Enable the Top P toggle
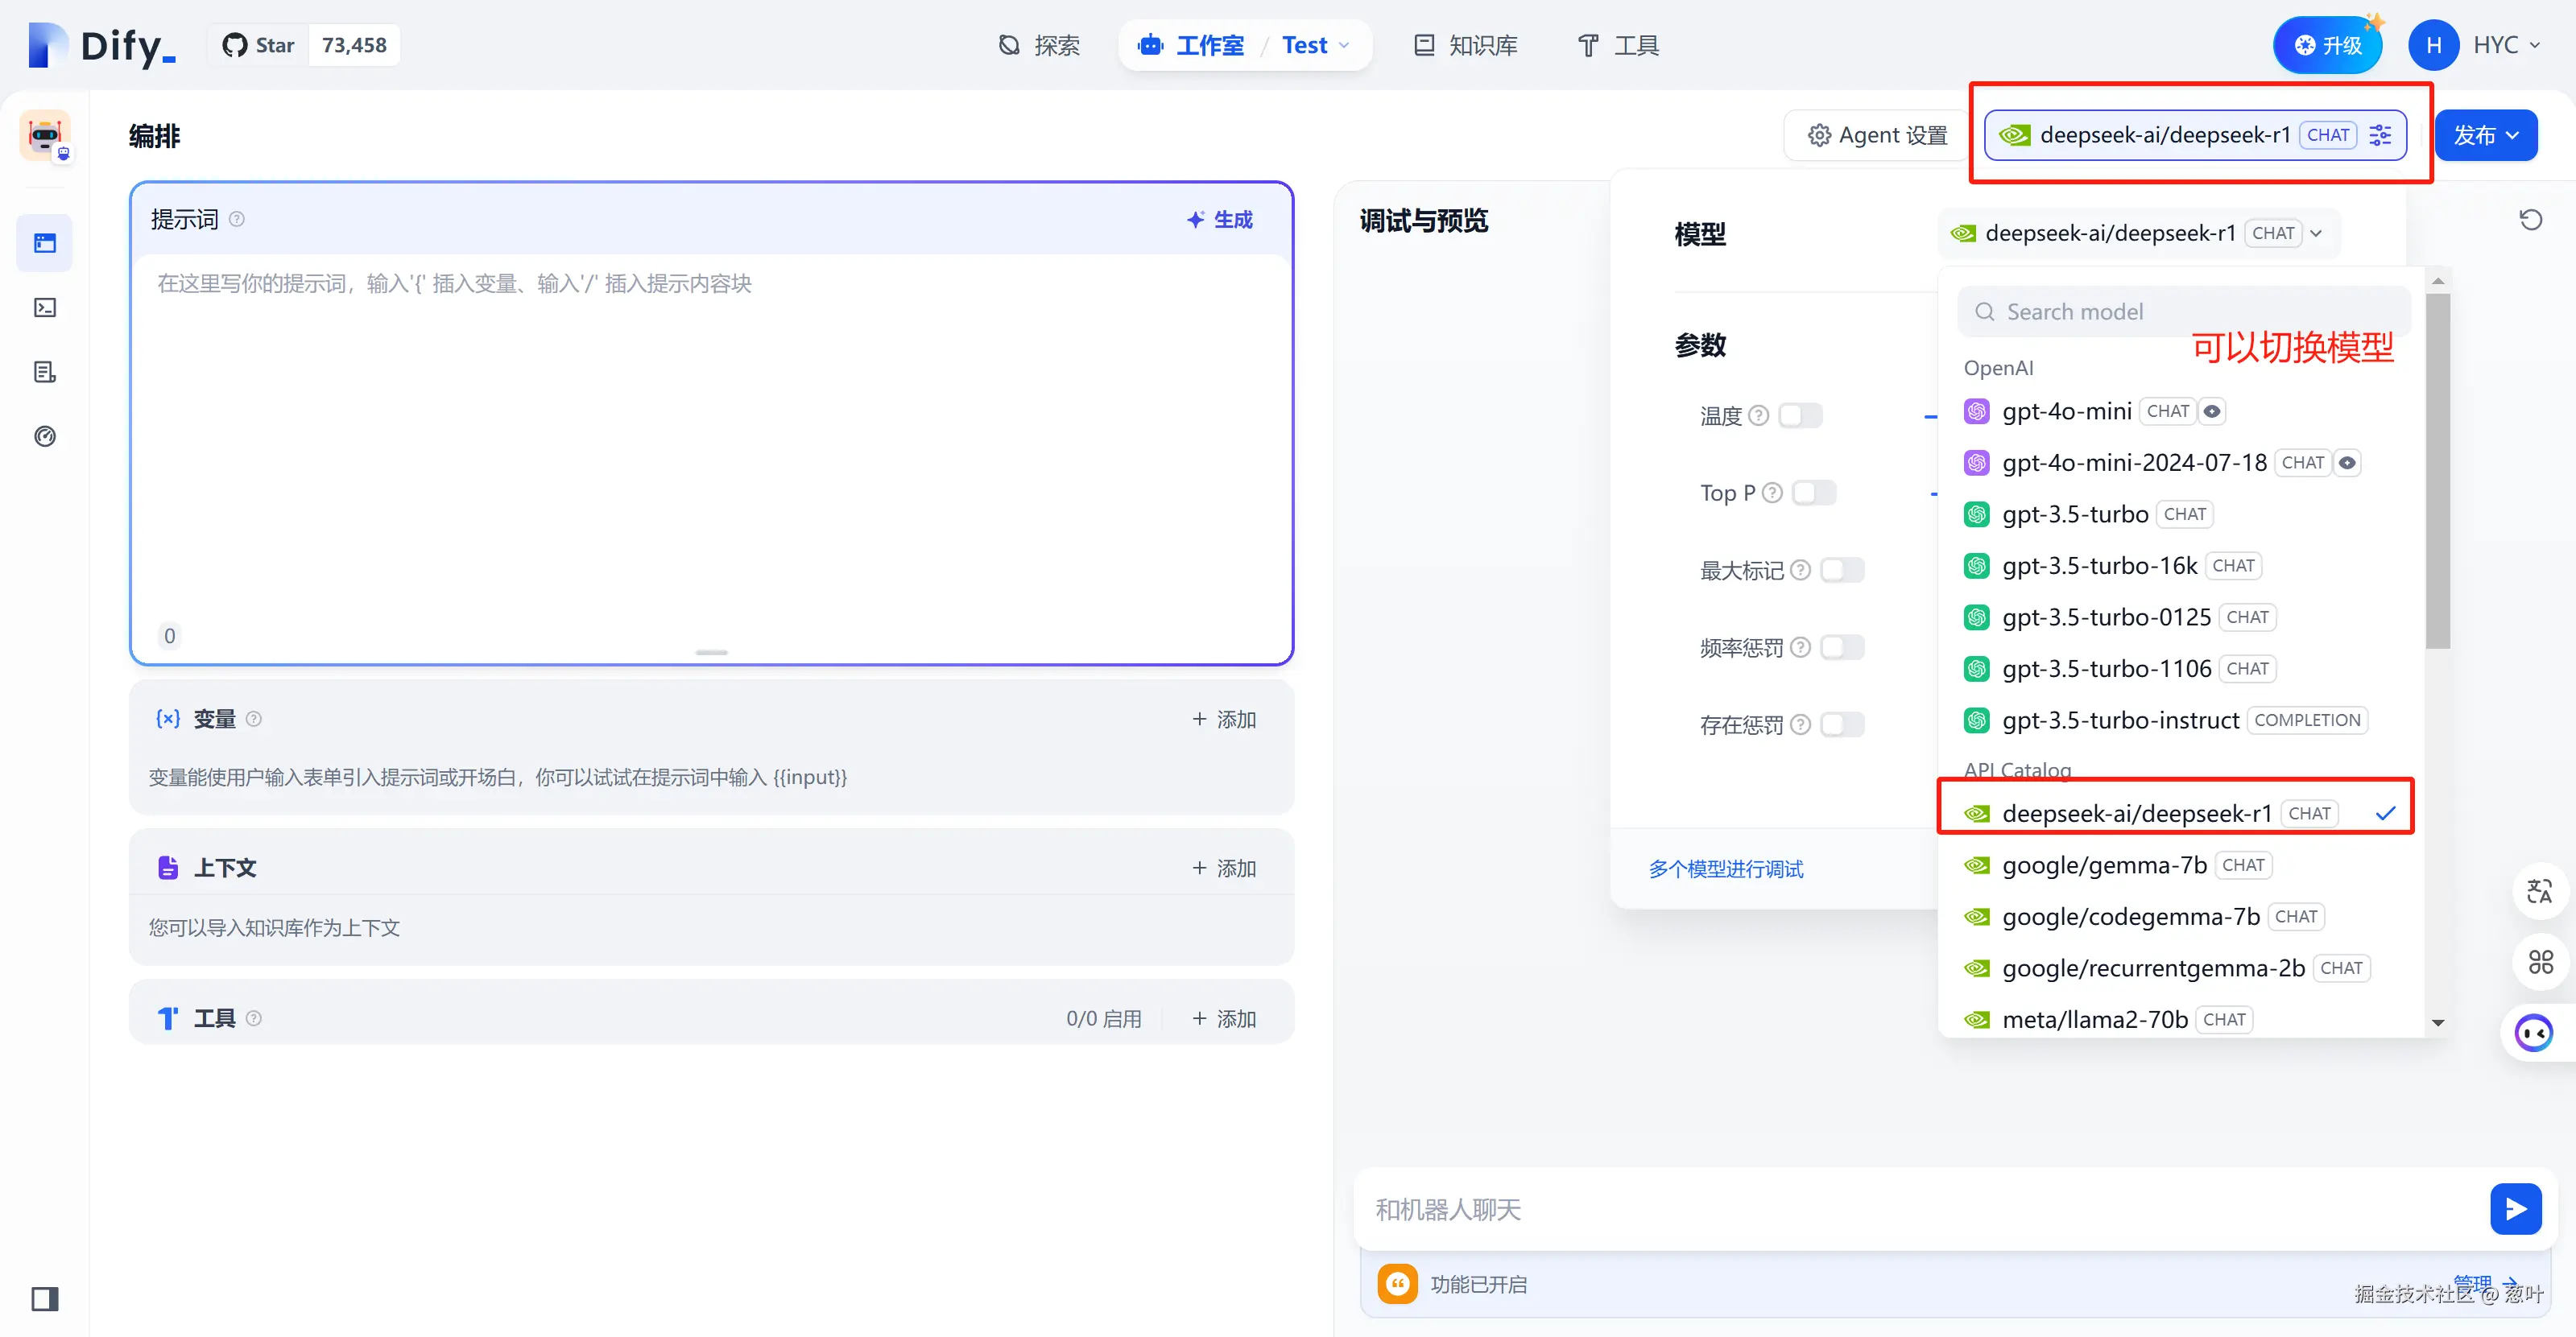2576x1337 pixels. [x=1813, y=493]
